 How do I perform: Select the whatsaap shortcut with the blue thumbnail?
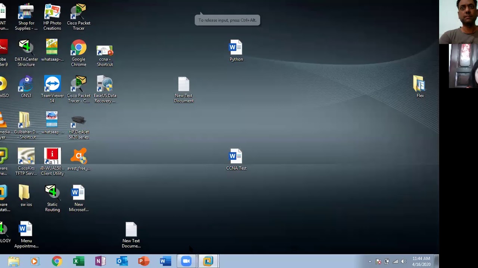52,123
